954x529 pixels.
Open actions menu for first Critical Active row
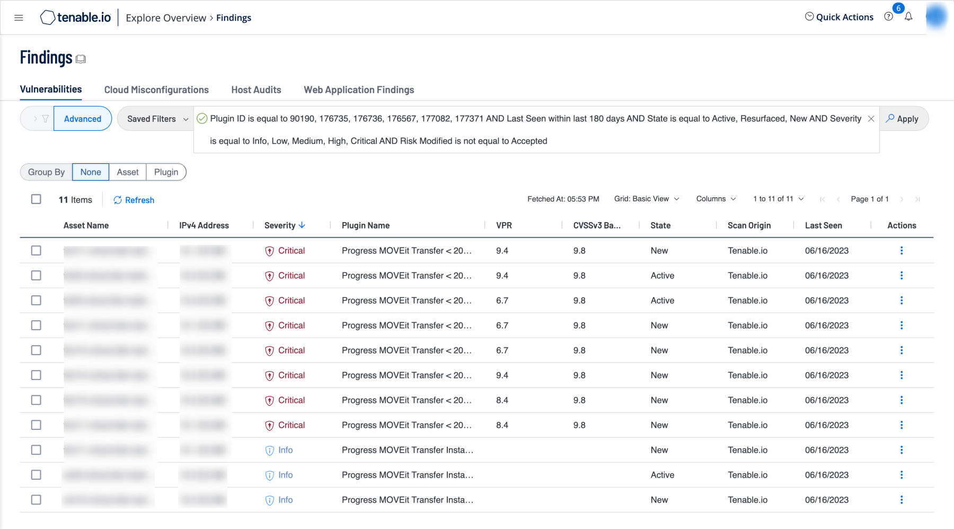click(902, 276)
